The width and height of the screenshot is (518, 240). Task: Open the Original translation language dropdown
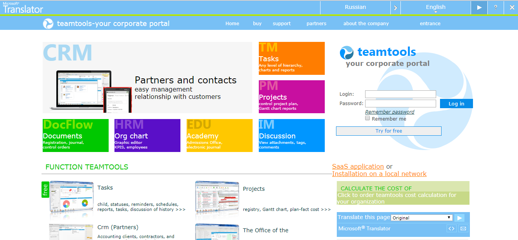coord(421,218)
